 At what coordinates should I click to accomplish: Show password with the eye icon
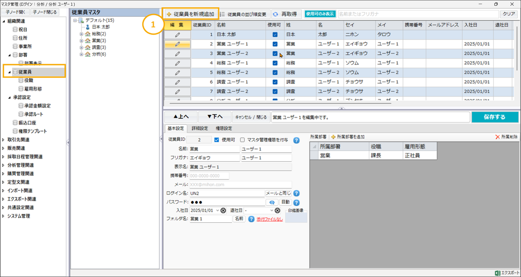272,202
